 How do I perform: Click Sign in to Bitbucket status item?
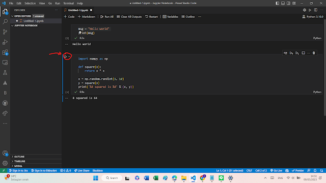44,171
